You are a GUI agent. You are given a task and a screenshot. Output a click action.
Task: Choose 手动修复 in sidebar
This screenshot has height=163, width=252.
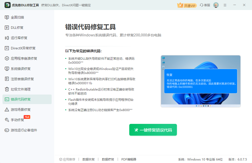point(27,120)
